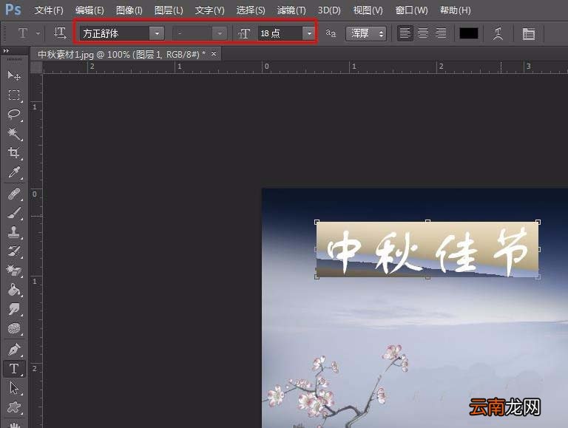Select the Clone Stamp tool
This screenshot has width=568, height=428.
[14, 232]
